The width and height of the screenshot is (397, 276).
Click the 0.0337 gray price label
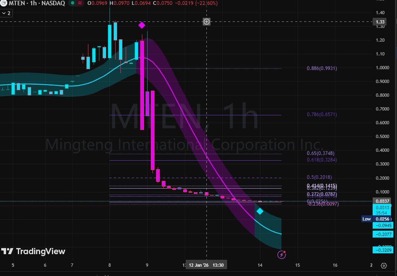pos(382,201)
